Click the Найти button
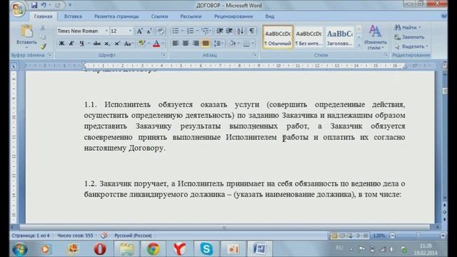This screenshot has height=257, width=457. tap(406, 27)
